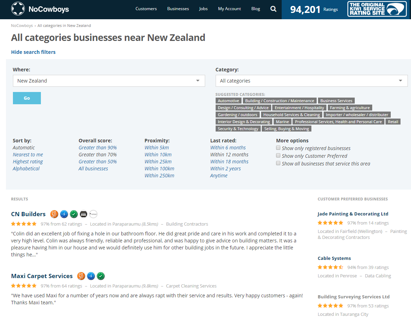Set proximity Within 250km
The height and width of the screenshot is (319, 411).
tap(159, 176)
